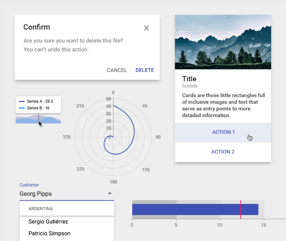Click the ACTION 2 card button
The width and height of the screenshot is (286, 241).
click(223, 152)
